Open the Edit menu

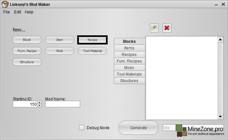tap(17, 12)
